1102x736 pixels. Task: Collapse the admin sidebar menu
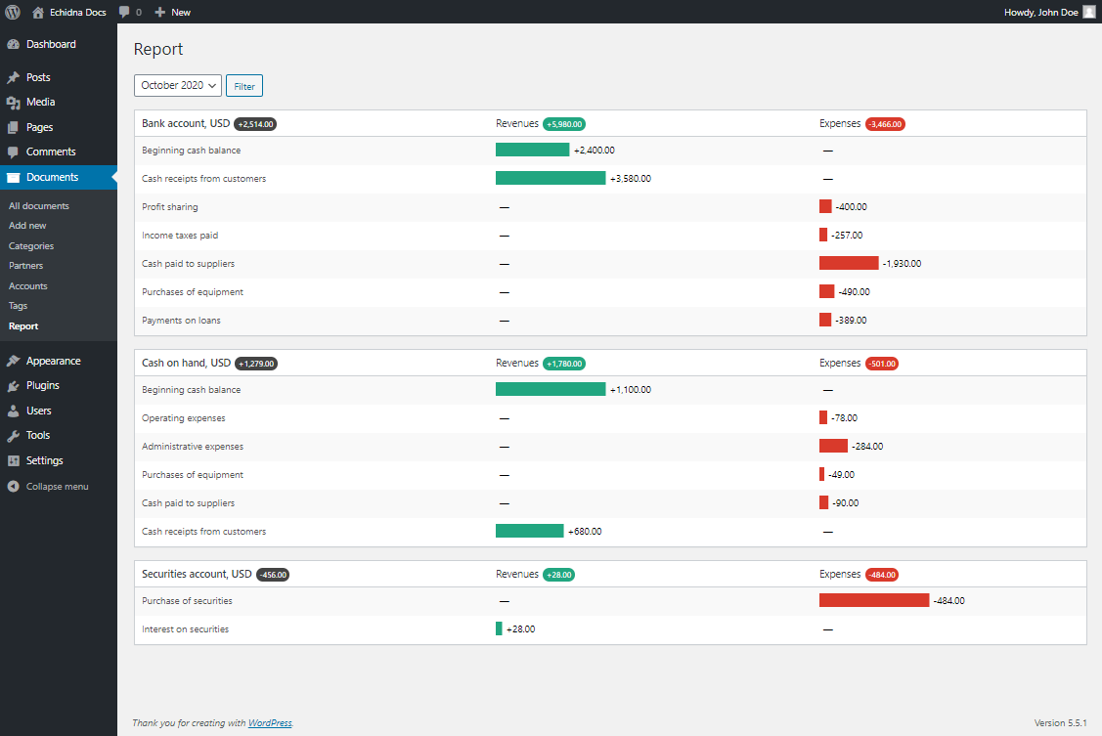click(48, 486)
